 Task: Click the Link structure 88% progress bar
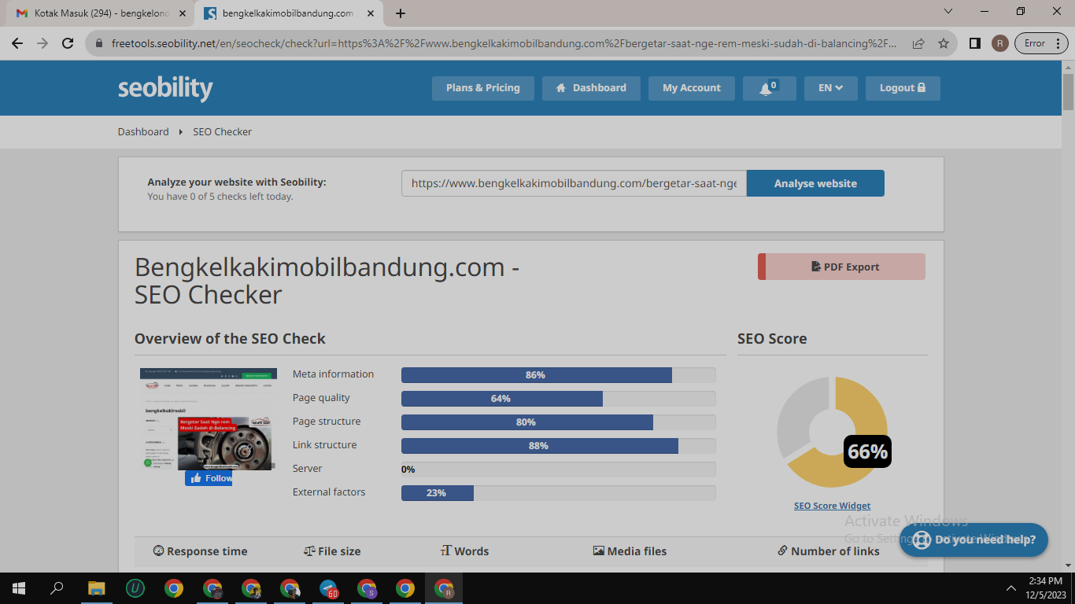(x=559, y=446)
